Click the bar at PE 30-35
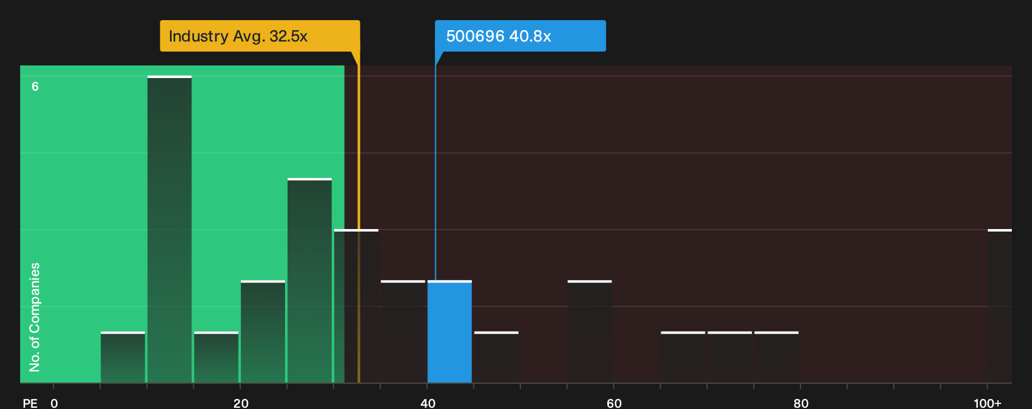The width and height of the screenshot is (1032, 409). (x=356, y=306)
